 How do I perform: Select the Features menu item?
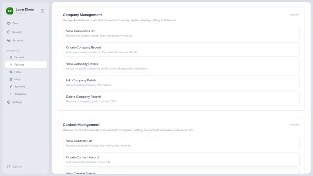click(x=19, y=65)
